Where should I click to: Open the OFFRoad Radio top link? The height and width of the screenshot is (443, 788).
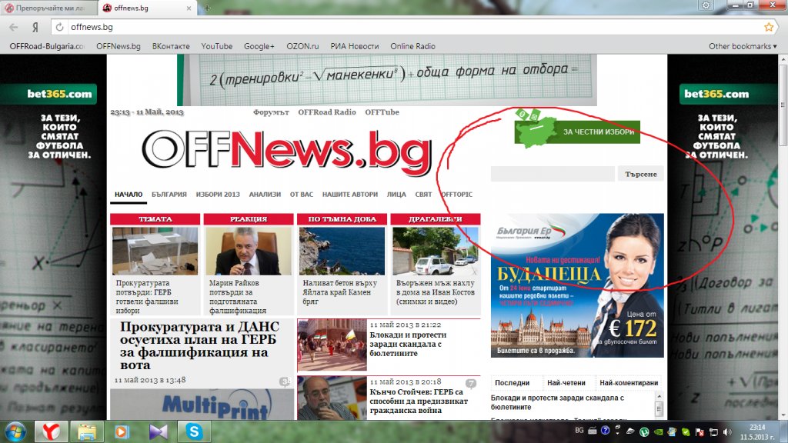326,112
